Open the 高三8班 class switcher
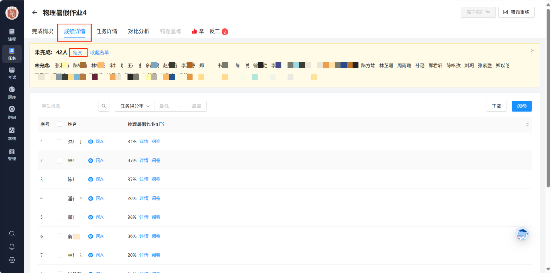 click(x=478, y=12)
